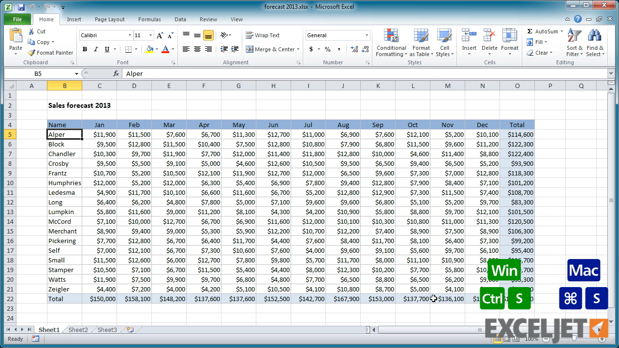Apply Percent Style format

click(x=327, y=49)
